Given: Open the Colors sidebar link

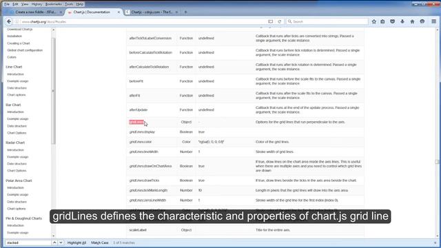Looking at the screenshot, I should coord(12,57).
